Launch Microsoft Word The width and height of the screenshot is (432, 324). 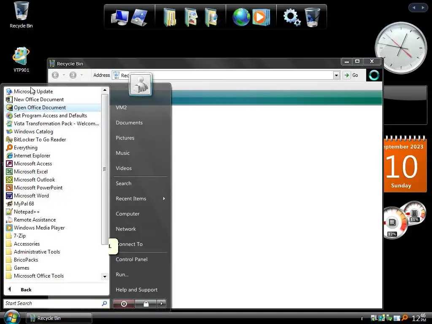[x=53, y=195]
